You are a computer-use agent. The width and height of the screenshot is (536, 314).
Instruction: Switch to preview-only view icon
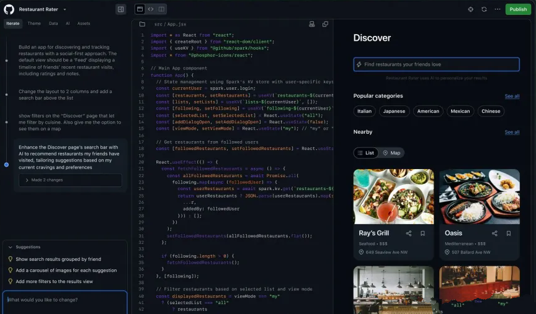click(140, 9)
